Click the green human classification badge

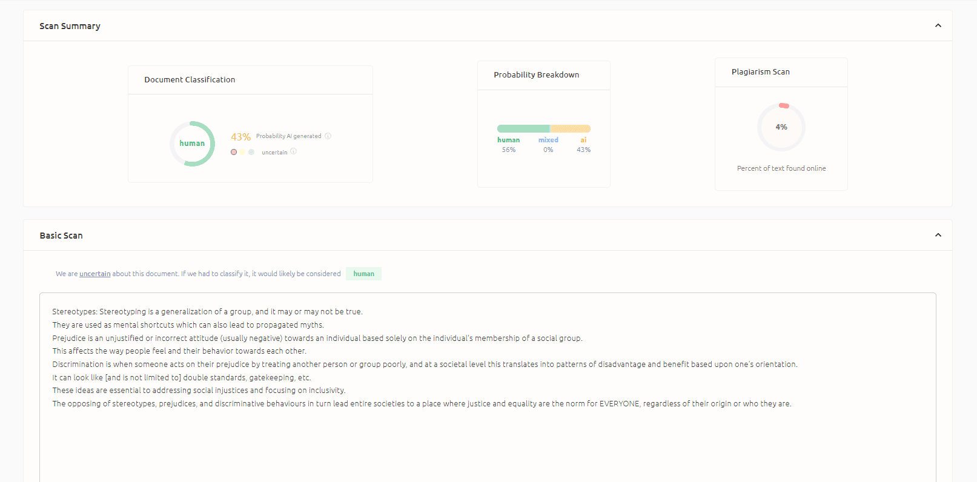click(363, 274)
